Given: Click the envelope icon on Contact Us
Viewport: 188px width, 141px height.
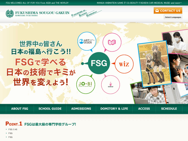Looking at the screenshot, I should click(x=157, y=11).
